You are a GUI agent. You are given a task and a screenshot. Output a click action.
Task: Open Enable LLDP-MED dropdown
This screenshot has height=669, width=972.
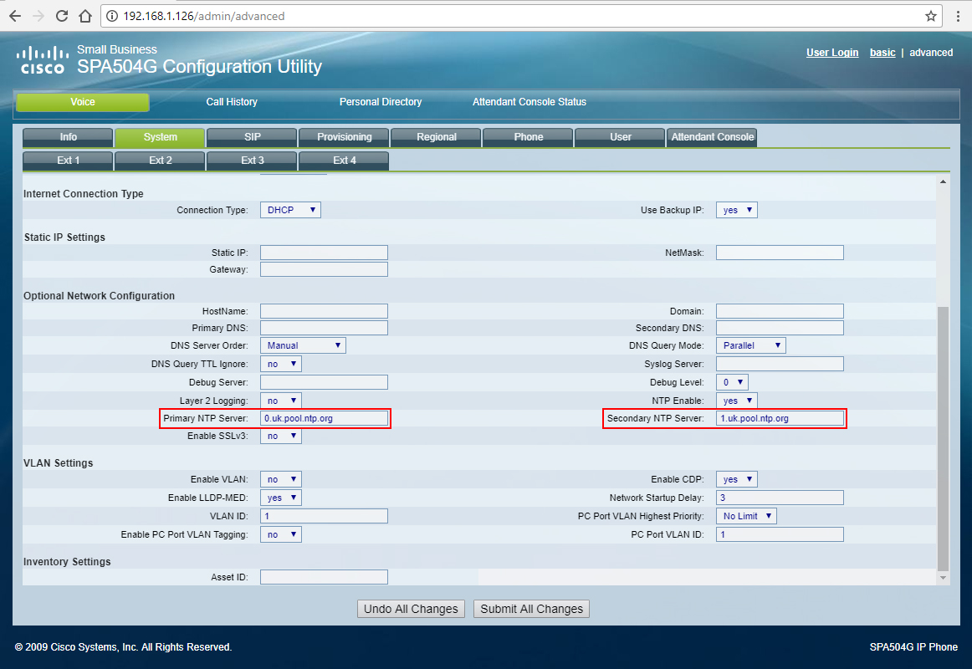coord(281,498)
